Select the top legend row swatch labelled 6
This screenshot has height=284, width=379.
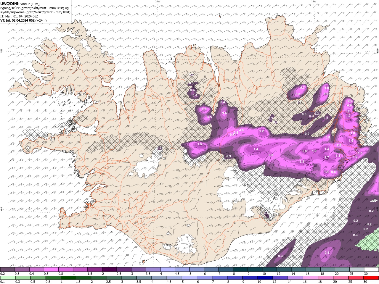(x=211, y=270)
